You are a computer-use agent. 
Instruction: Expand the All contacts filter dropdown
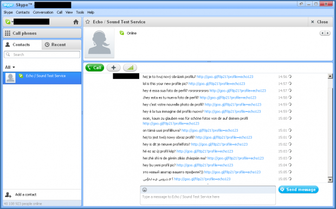10,67
